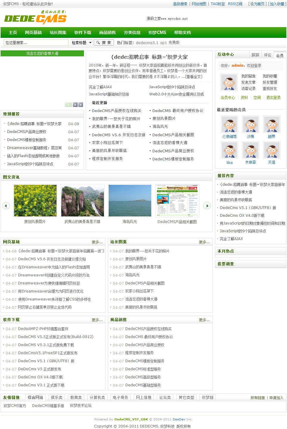Go to slide 2 of the slideshow
Screen dimensions: 287x429
[75, 105]
